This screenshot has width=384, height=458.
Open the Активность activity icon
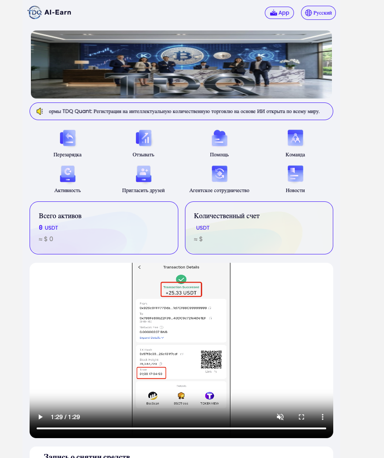click(x=68, y=174)
